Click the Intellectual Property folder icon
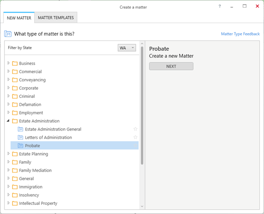The image size is (264, 214). (x=15, y=203)
